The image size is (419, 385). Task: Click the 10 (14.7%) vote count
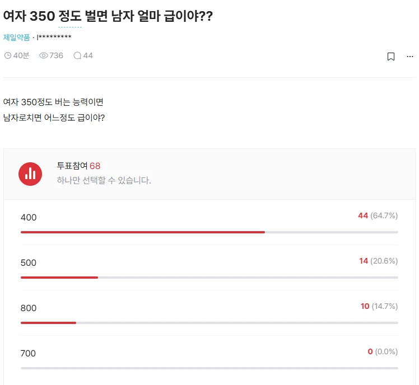[379, 306]
